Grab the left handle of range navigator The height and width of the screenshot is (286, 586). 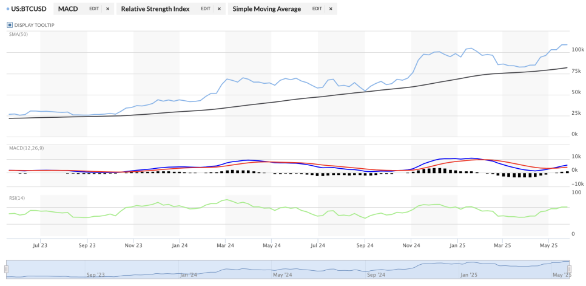tap(6, 269)
